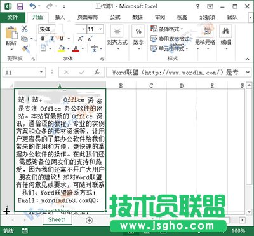This screenshot has height=236, width=254.
Task: Open the font name dropdown arrow
Action: 84,29
